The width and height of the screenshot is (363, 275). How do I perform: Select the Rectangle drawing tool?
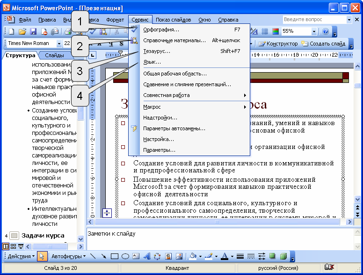(114, 256)
